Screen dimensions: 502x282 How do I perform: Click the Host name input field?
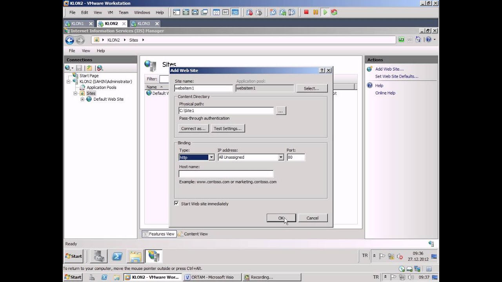(226, 174)
